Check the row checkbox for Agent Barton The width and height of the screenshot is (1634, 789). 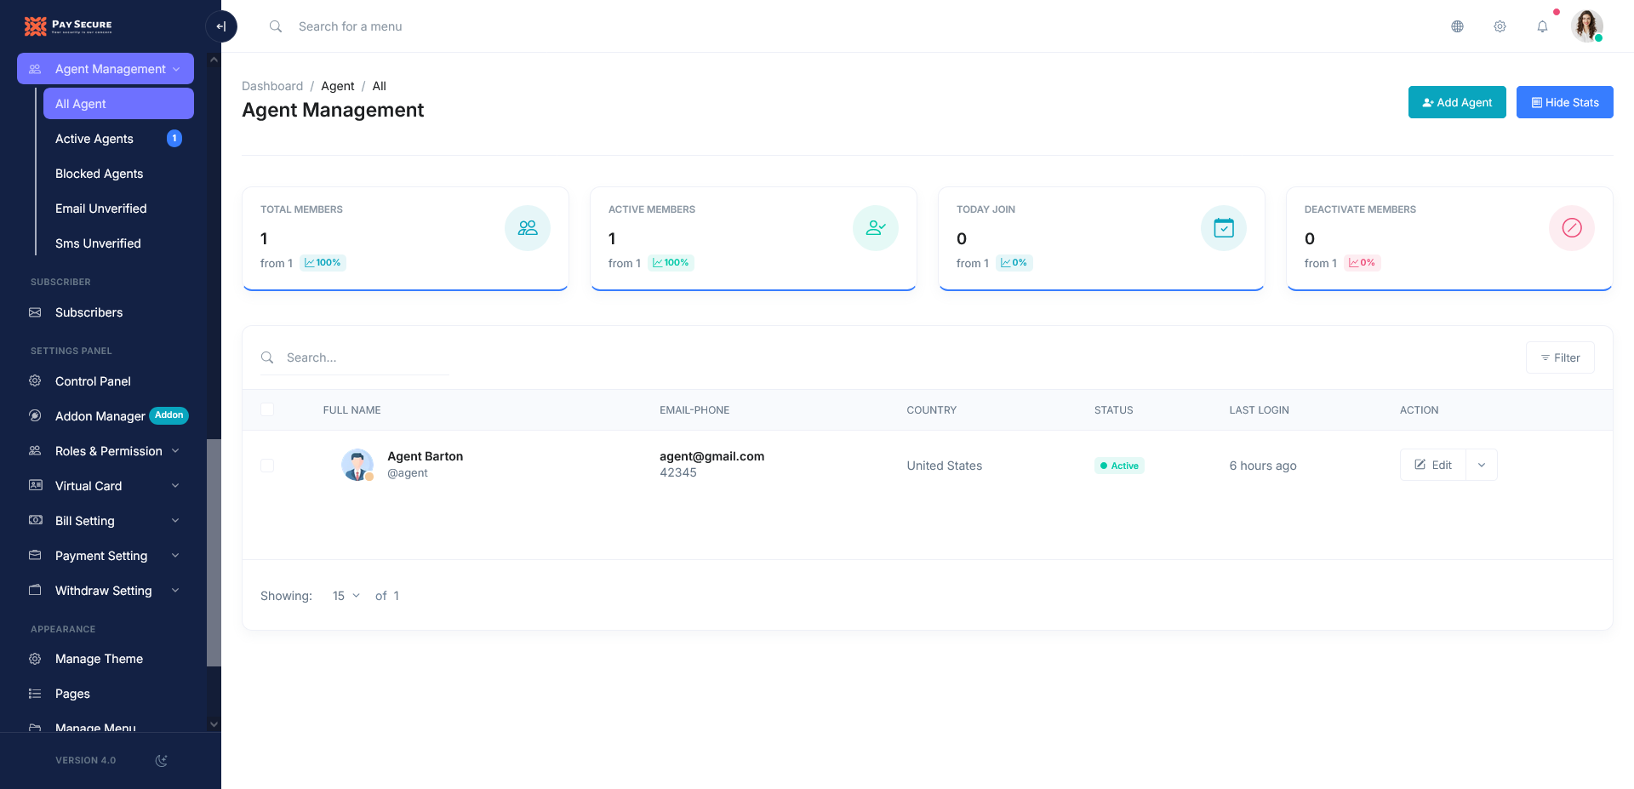(267, 466)
